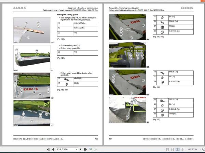Switch to continuous page layout
205x153 pixels.
click(172, 149)
